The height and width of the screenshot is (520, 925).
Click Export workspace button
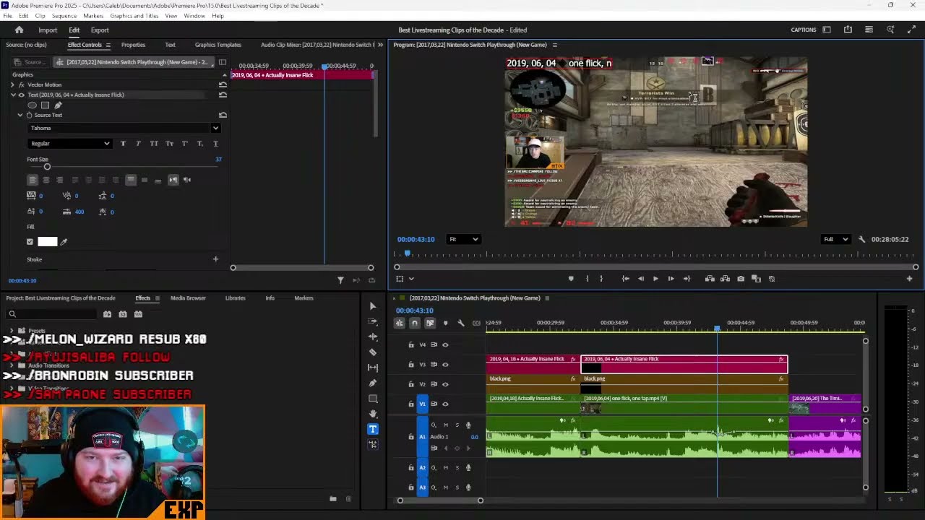[100, 30]
